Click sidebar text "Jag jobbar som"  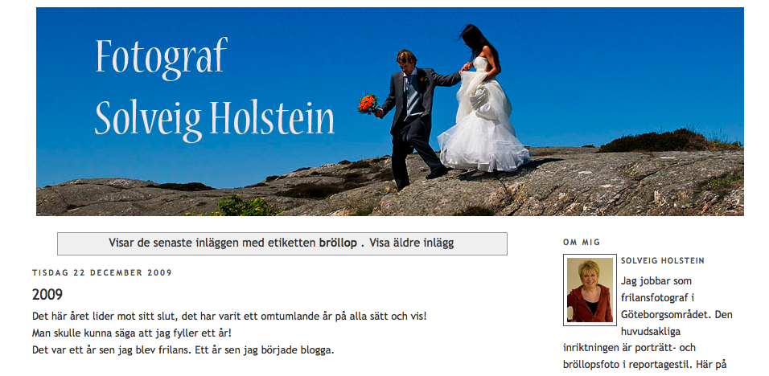pos(656,281)
